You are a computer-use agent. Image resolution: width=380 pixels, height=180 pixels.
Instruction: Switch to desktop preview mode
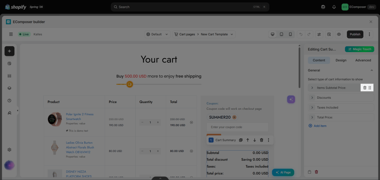(x=272, y=34)
